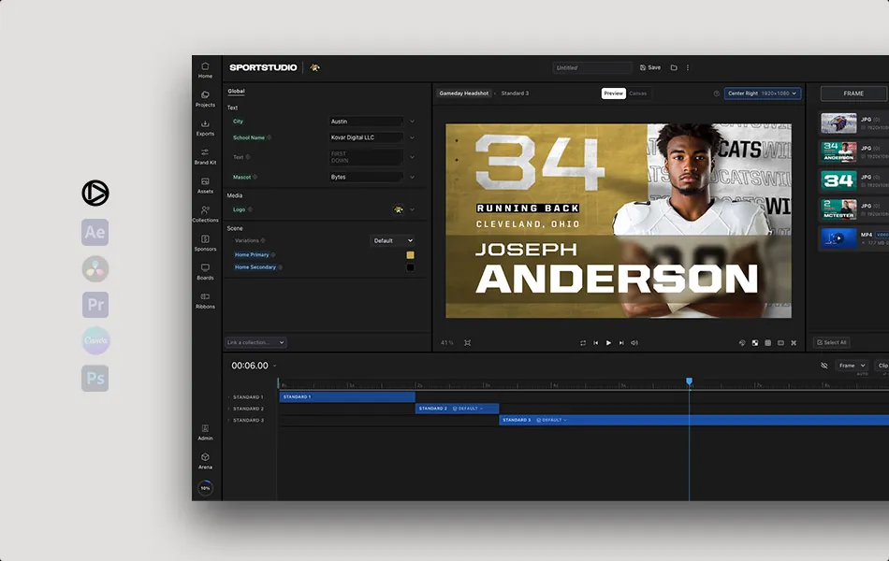Toggle loop playback

click(583, 343)
